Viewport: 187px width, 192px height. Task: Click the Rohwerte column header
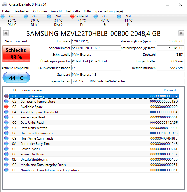click(x=160, y=90)
